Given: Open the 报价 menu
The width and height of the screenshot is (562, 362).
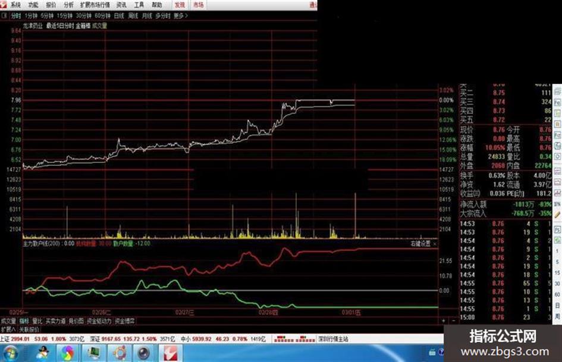Looking at the screenshot, I should click(x=51, y=5).
